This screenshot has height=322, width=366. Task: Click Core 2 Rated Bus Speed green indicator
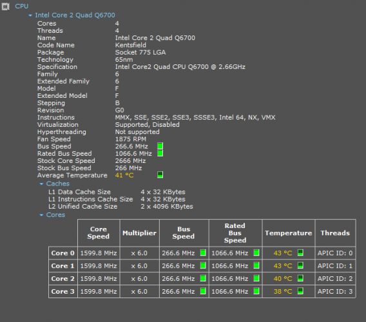pos(256,278)
